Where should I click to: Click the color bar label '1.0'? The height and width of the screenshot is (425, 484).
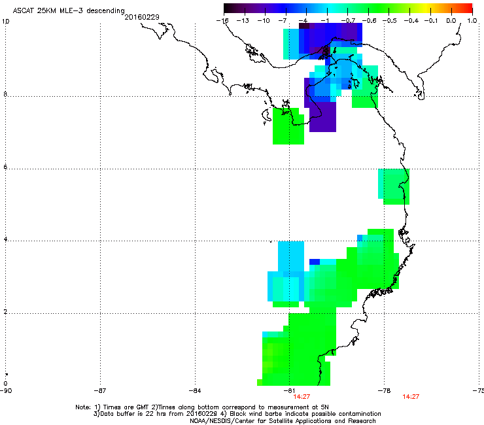pos(472,21)
